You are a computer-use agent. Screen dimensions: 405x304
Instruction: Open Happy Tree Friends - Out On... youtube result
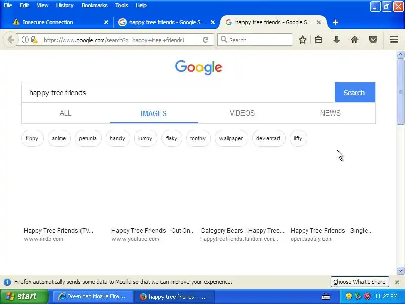[x=153, y=231]
